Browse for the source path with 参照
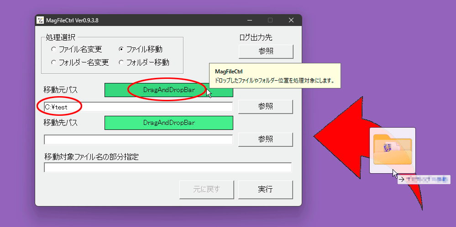456x227 pixels. pyautogui.click(x=265, y=106)
